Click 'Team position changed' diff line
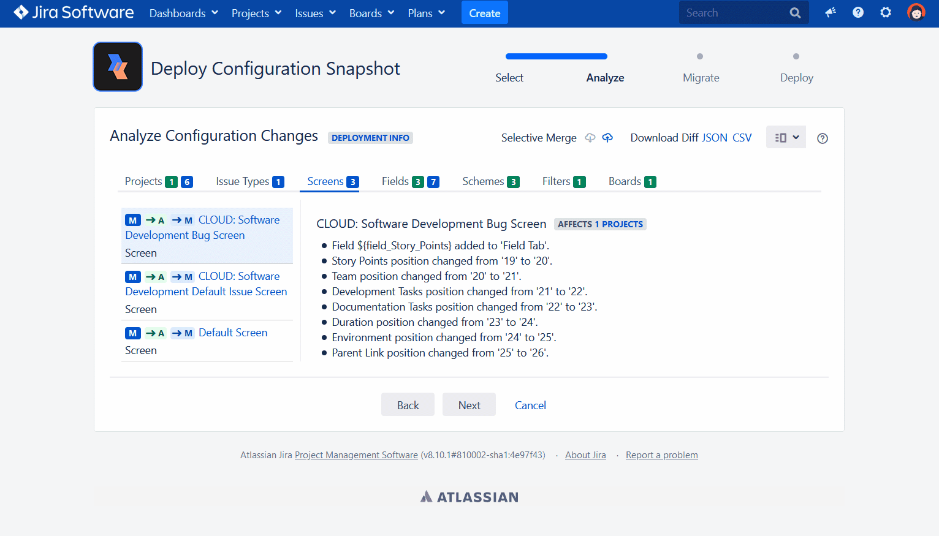The image size is (939, 536). click(x=427, y=276)
